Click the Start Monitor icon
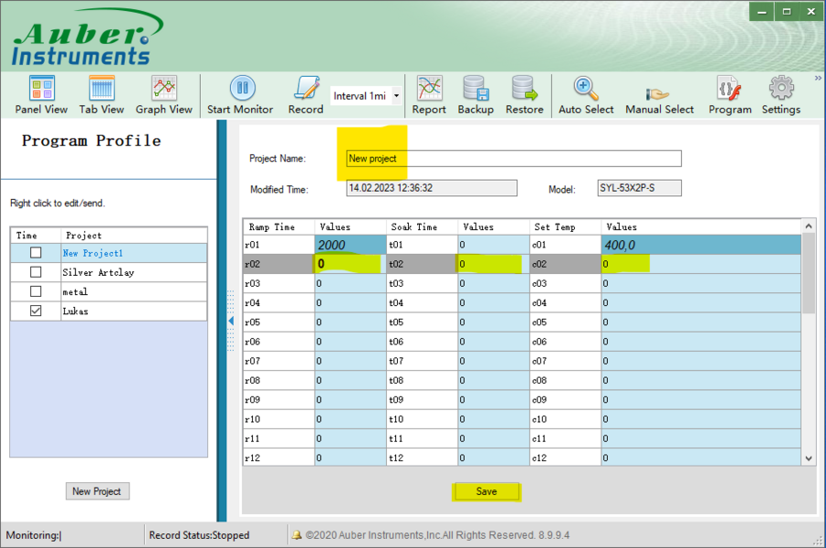Viewport: 826px width, 548px height. tap(240, 95)
